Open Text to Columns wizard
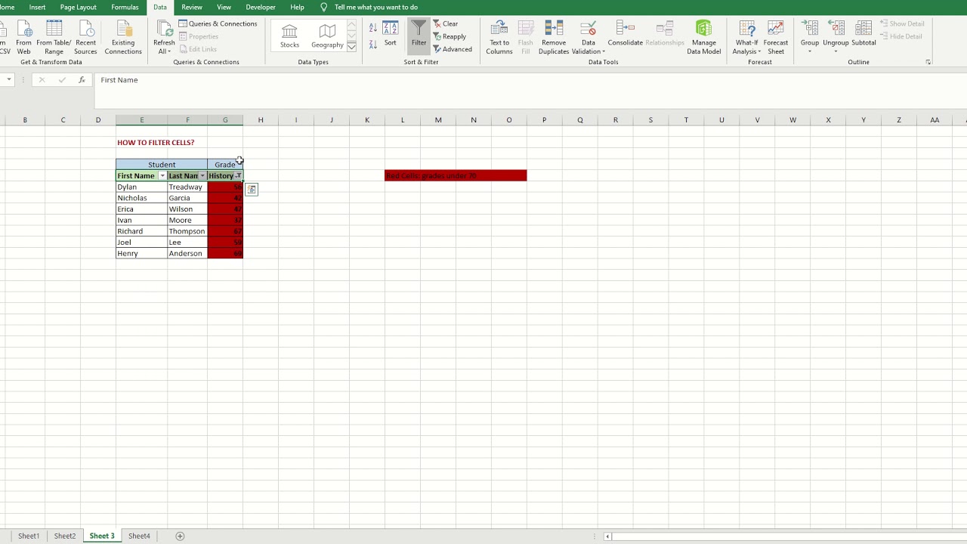967x544 pixels. point(499,38)
